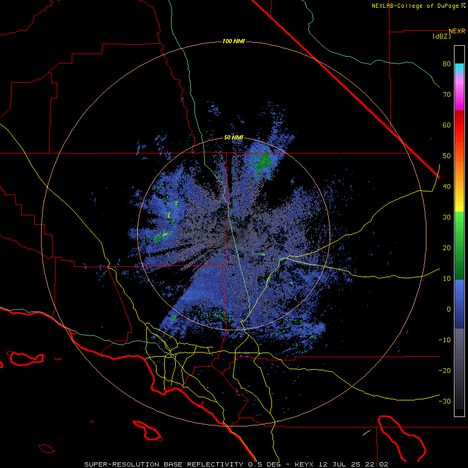This screenshot has height=468, width=468.
Task: Click the red segment of reflectivity color bar
Action: pos(459,122)
